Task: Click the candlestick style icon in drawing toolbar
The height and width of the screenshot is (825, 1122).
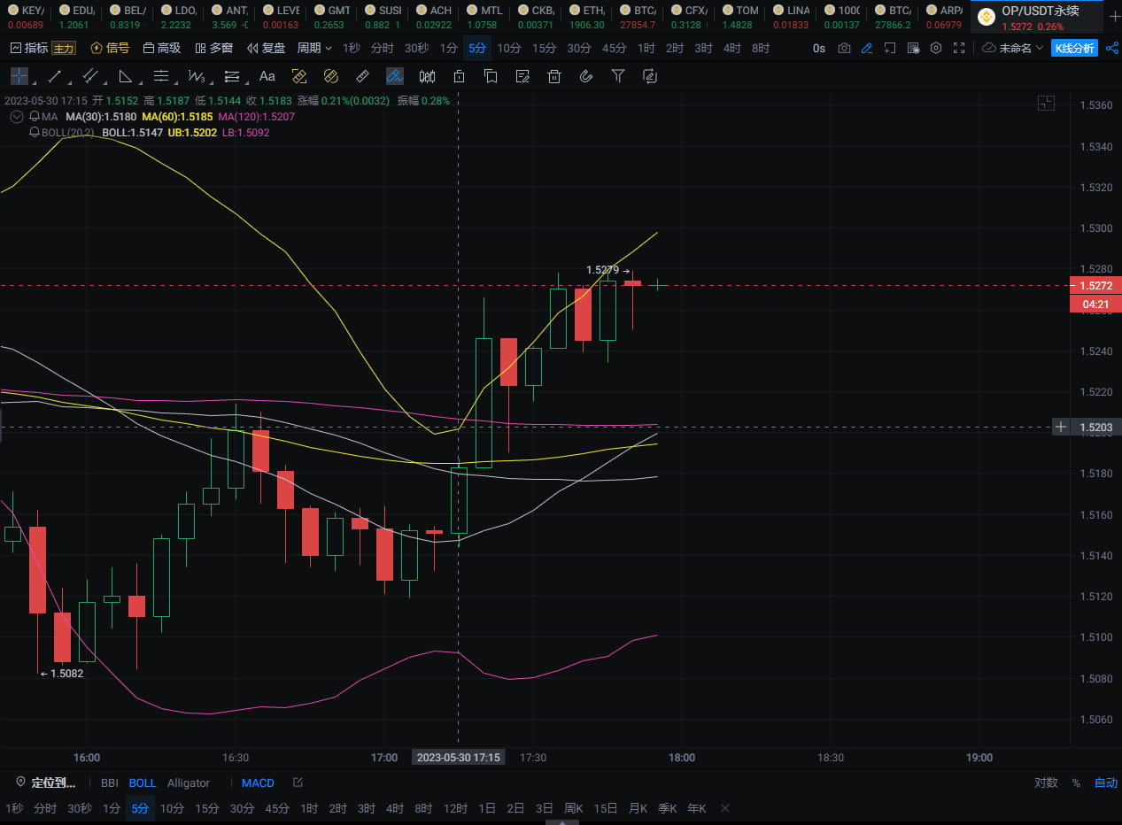Action: click(427, 76)
